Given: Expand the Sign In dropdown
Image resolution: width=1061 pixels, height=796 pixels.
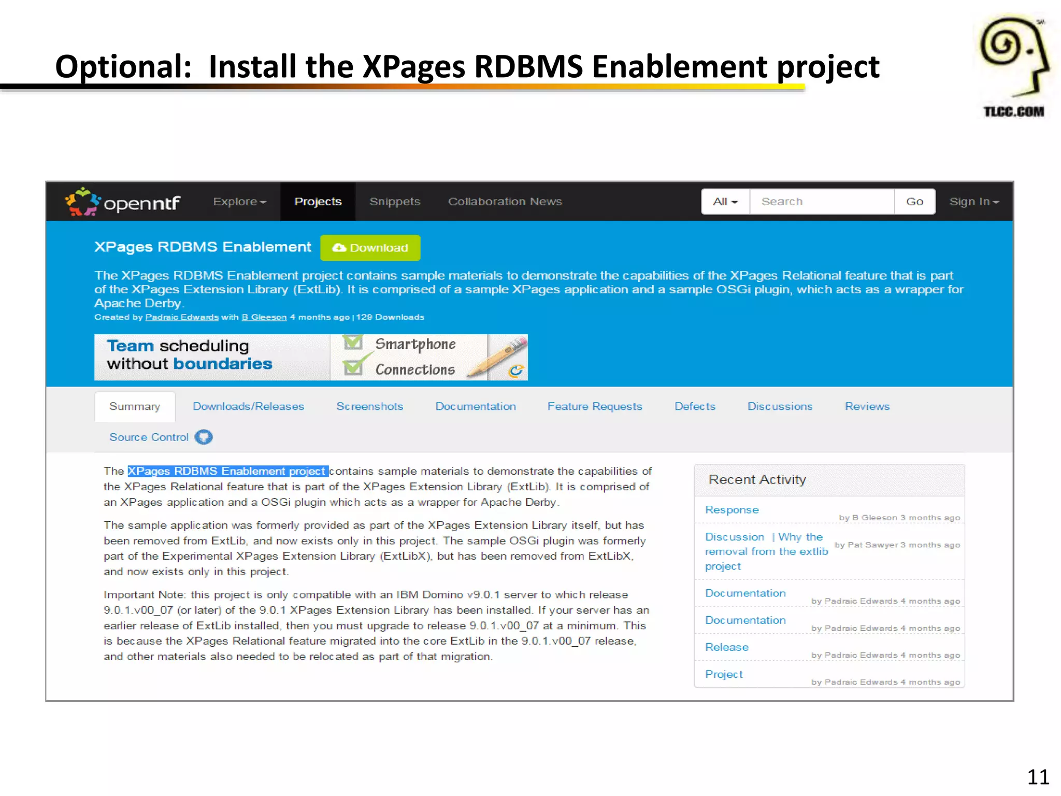Looking at the screenshot, I should pyautogui.click(x=974, y=202).
